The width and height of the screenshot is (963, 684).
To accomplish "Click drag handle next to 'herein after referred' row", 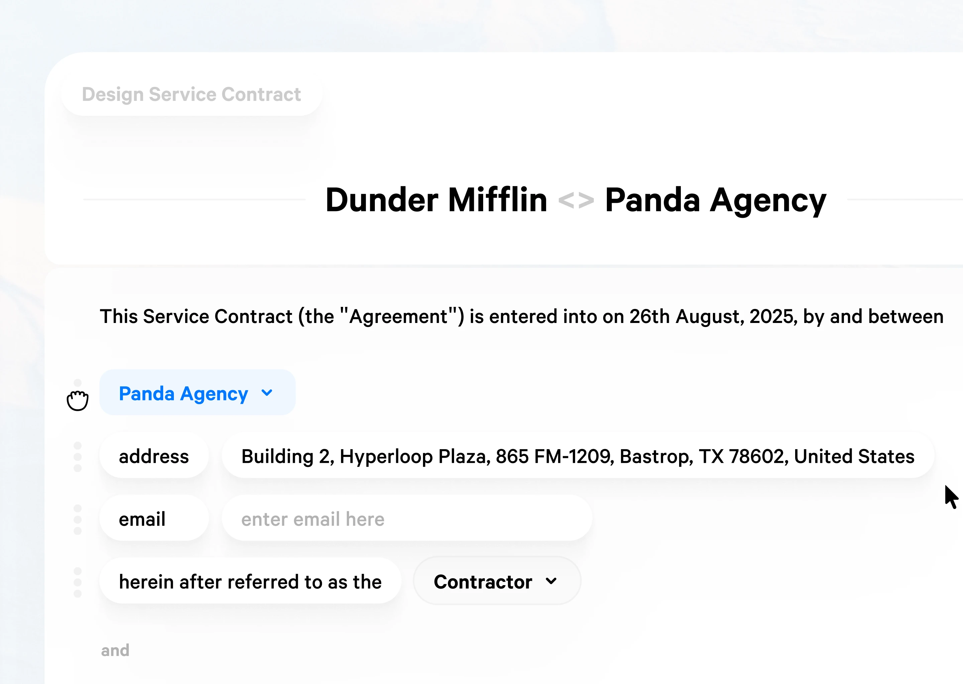I will [x=78, y=582].
